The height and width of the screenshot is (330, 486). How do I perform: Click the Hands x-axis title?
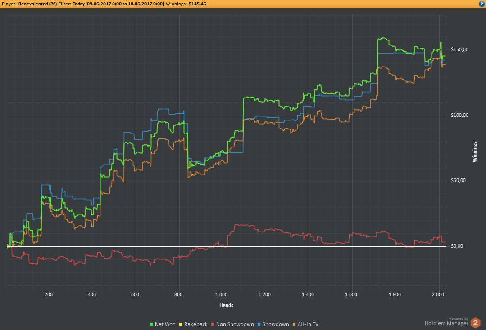226,305
